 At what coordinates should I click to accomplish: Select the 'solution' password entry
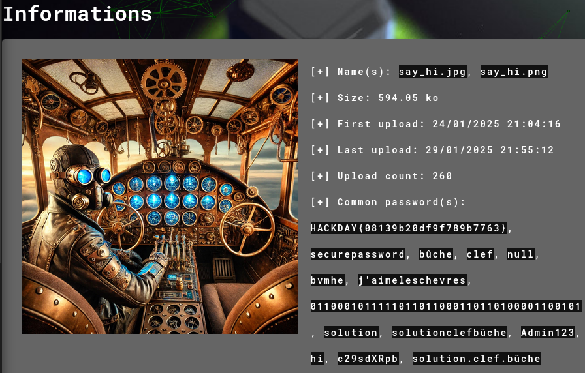click(351, 333)
